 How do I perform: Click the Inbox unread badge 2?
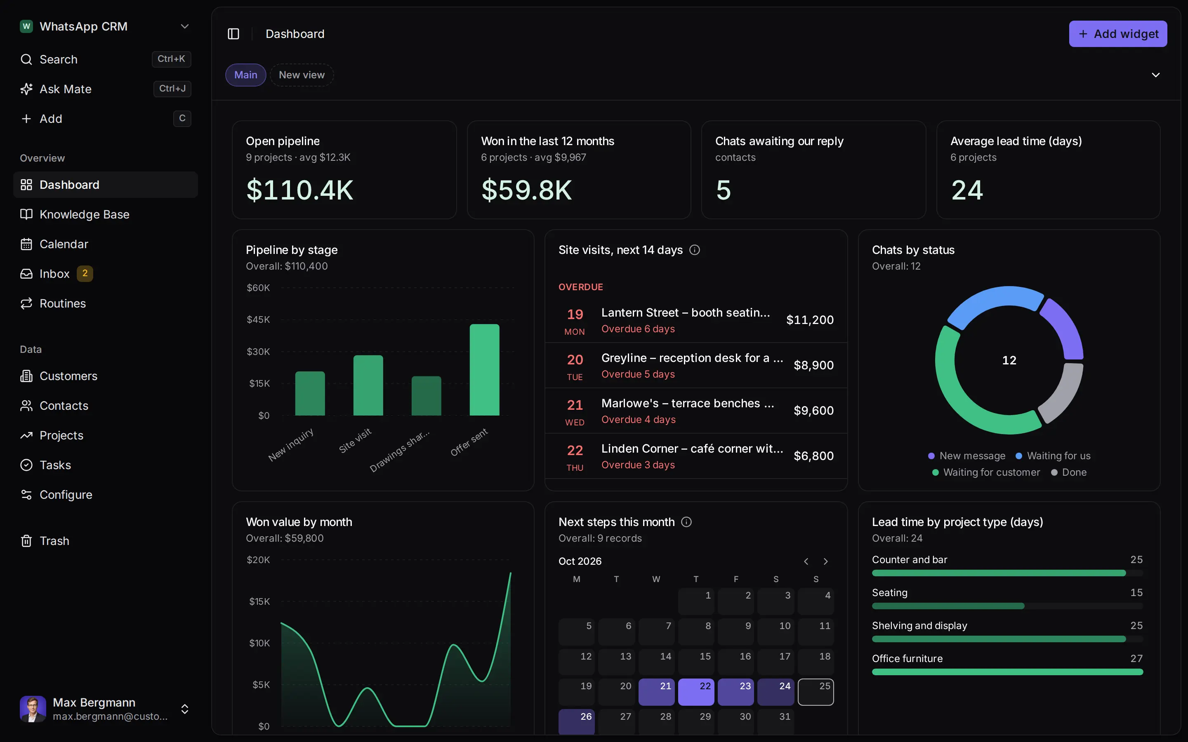coord(85,273)
